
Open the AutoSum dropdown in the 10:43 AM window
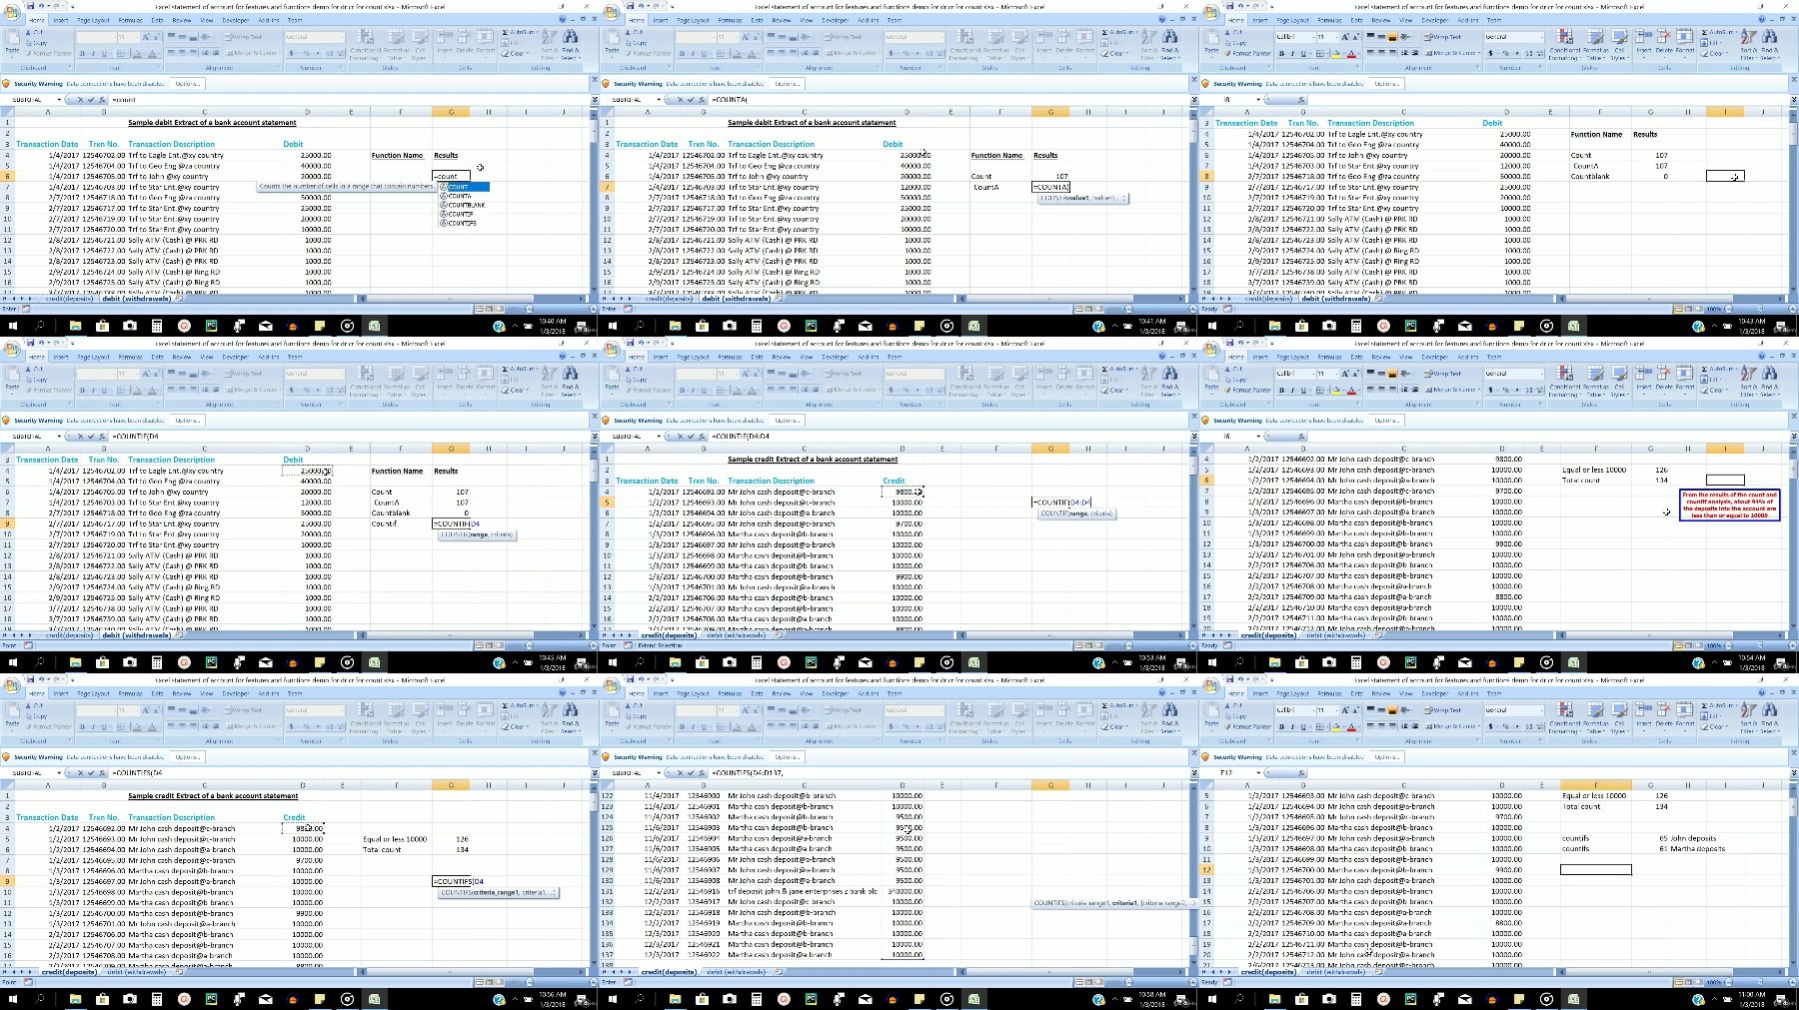(1738, 32)
